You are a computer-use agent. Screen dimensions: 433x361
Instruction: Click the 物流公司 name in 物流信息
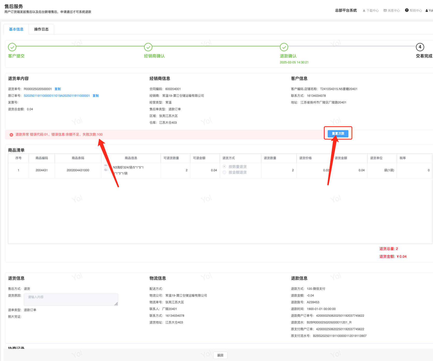tap(186, 296)
